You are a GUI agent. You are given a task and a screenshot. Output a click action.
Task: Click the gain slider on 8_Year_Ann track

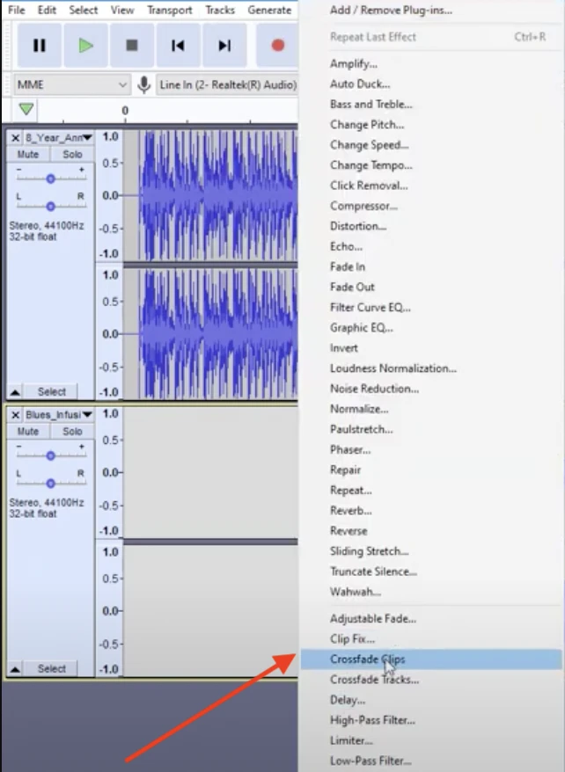pyautogui.click(x=51, y=178)
